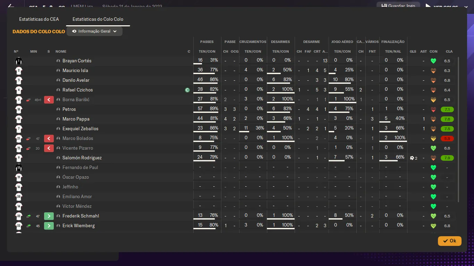Image resolution: width=474 pixels, height=266 pixels.
Task: Click Marco Pappa 7.6 rating badge
Action: coord(447,119)
